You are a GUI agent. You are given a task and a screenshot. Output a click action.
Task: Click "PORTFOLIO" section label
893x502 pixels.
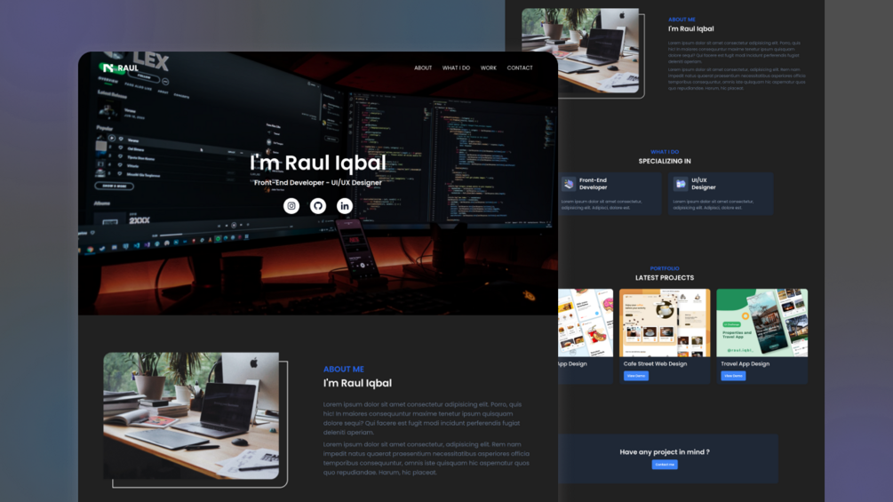coord(665,268)
